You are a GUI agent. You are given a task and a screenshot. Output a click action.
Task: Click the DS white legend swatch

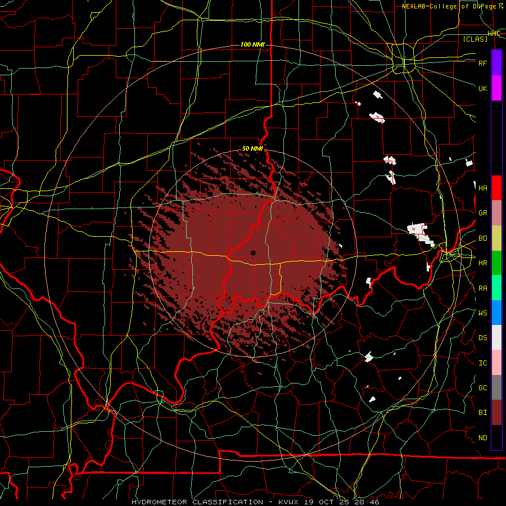pos(496,337)
